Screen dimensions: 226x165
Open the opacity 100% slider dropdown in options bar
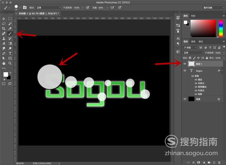[x=83, y=8]
